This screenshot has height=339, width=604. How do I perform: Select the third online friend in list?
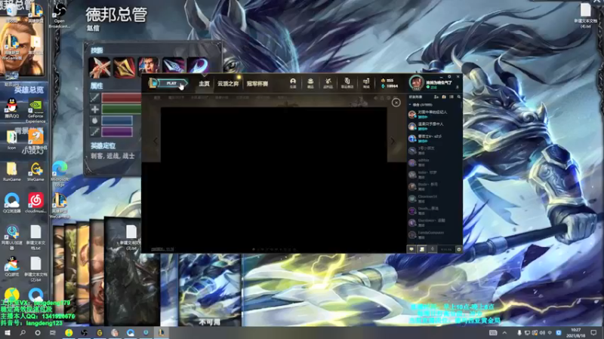click(x=434, y=138)
